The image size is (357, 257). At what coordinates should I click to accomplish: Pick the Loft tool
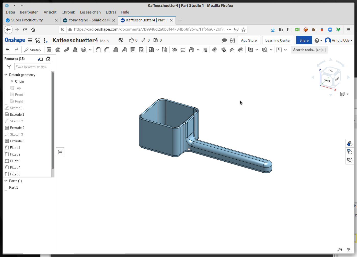click(75, 50)
